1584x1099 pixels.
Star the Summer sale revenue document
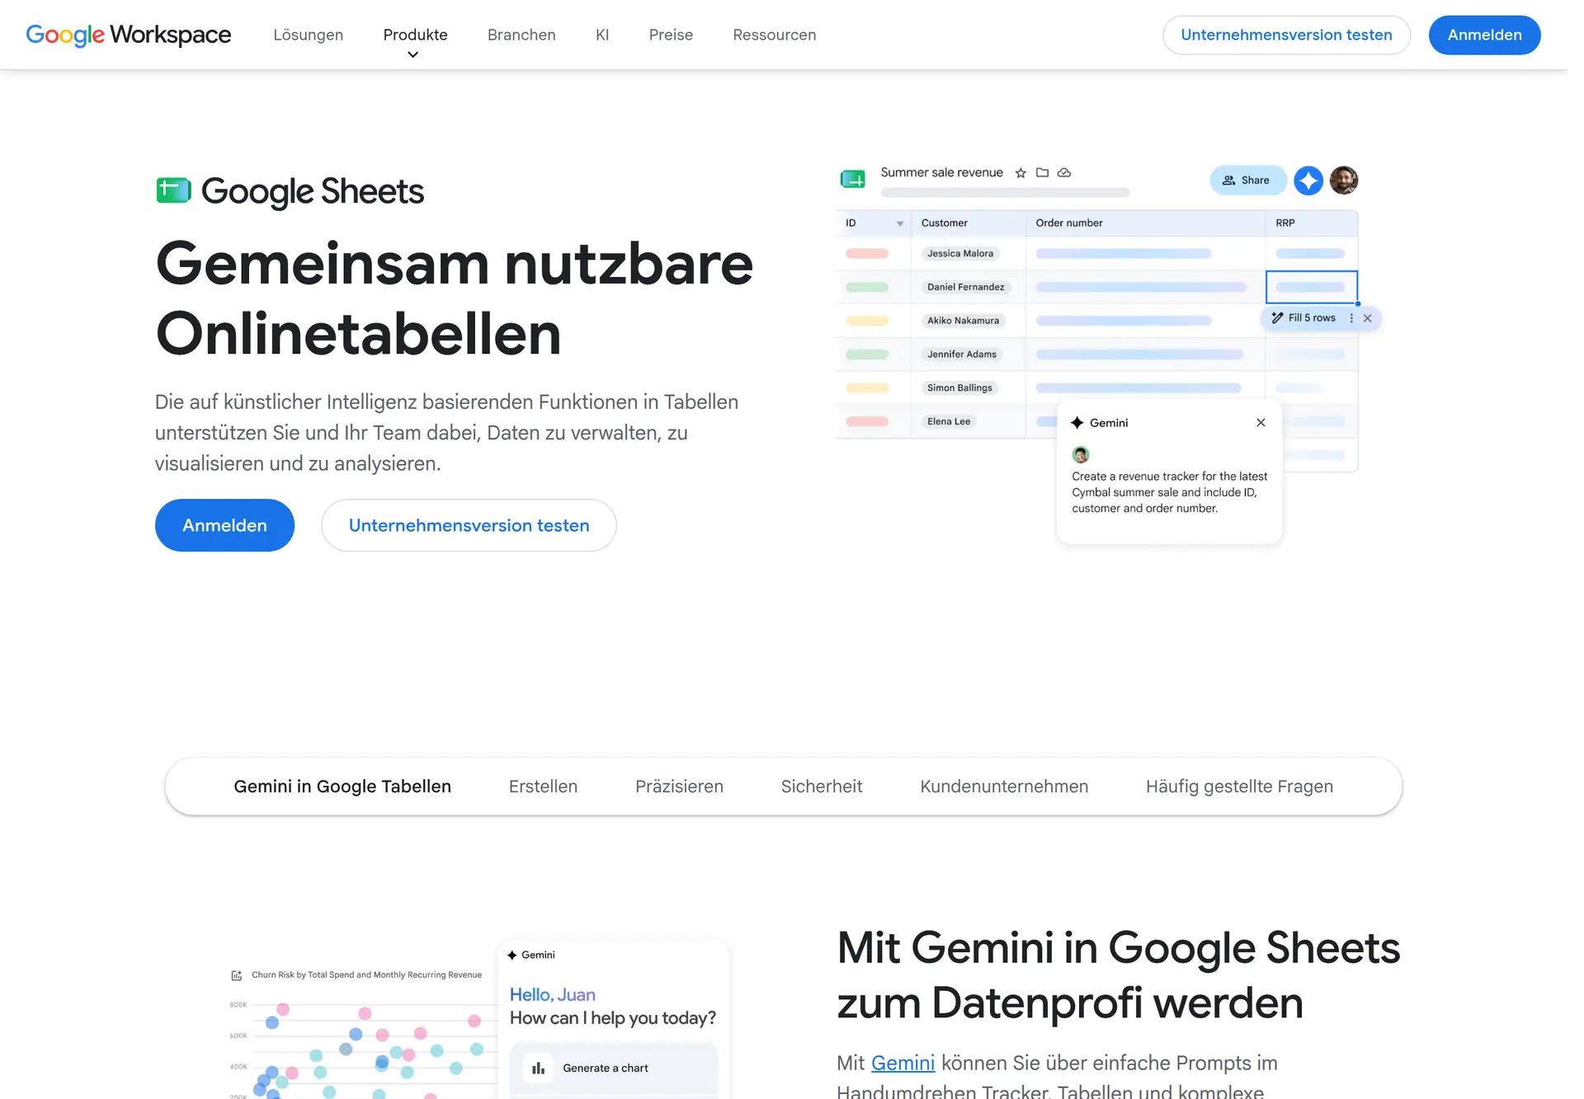point(1021,172)
